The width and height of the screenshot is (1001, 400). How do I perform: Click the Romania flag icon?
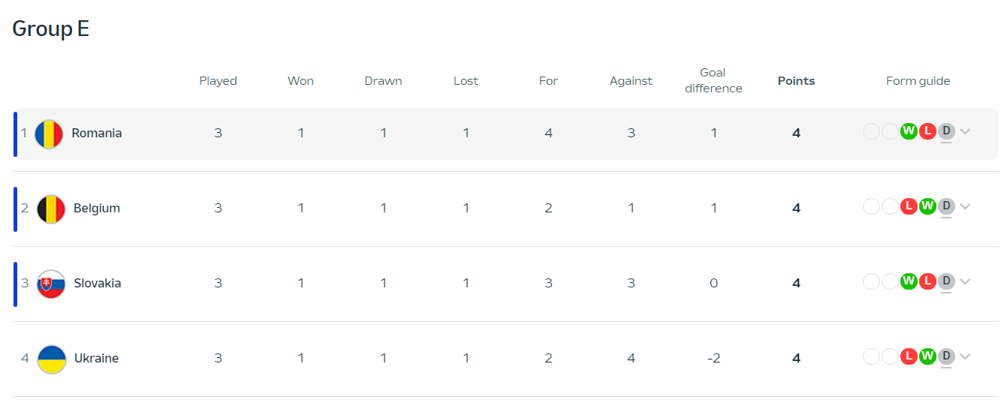pos(49,134)
